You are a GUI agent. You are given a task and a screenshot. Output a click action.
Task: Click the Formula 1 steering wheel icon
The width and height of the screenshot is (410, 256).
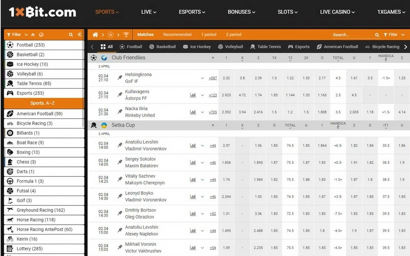(x=10, y=181)
